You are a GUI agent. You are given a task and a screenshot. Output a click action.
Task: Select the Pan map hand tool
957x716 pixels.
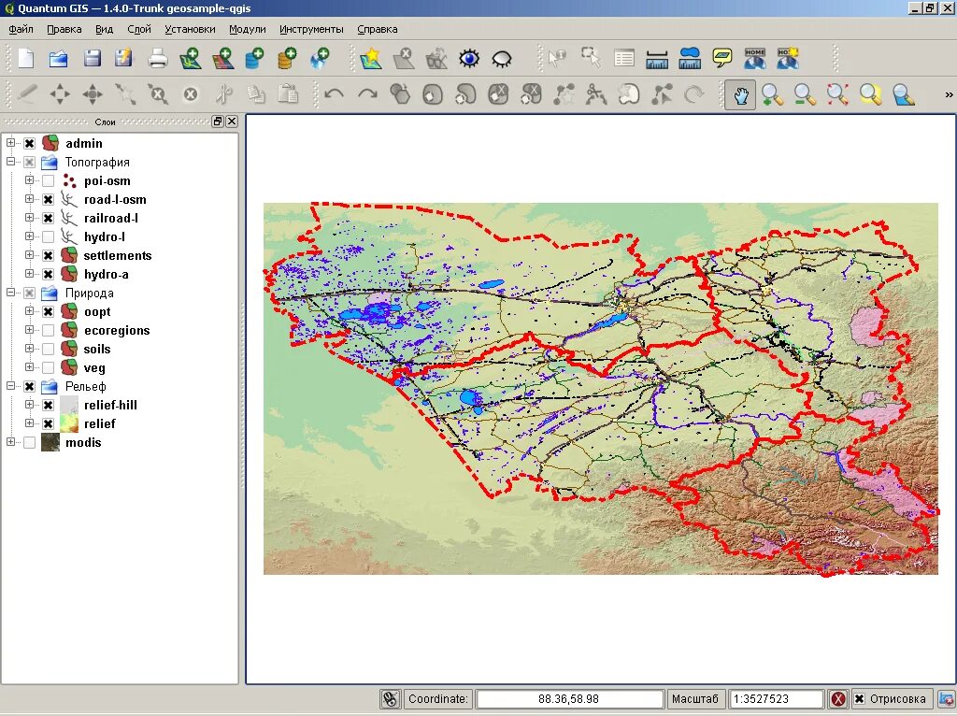coord(740,94)
